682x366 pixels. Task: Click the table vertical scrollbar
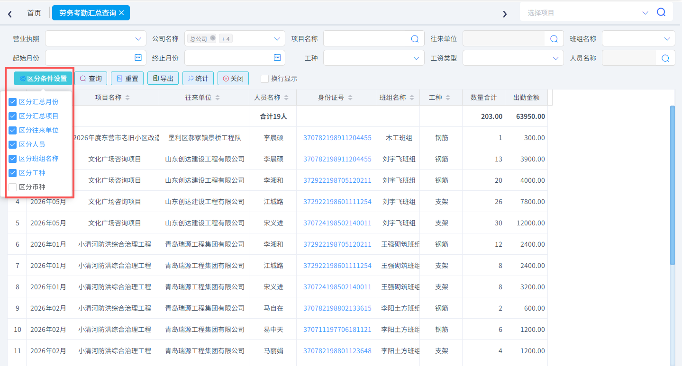coord(672,185)
